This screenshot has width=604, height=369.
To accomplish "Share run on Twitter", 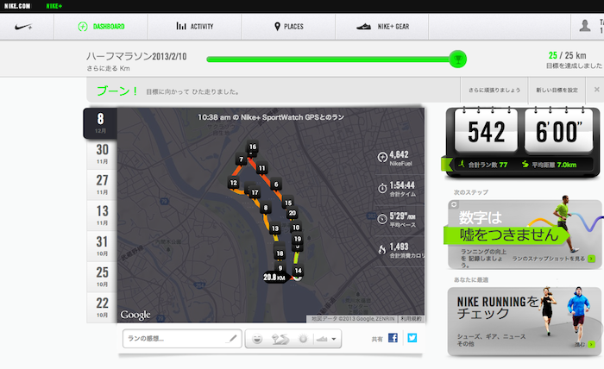I will click(x=412, y=338).
